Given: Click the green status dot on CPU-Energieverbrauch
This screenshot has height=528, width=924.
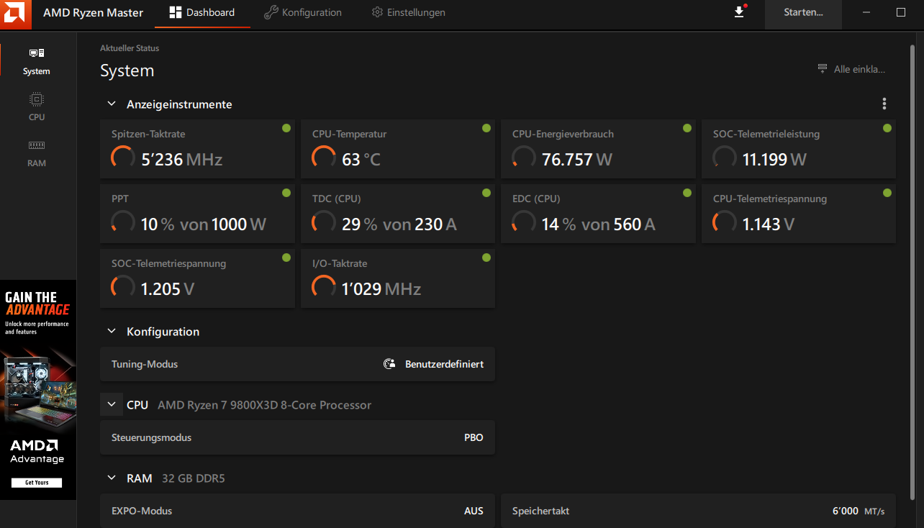Looking at the screenshot, I should point(687,128).
